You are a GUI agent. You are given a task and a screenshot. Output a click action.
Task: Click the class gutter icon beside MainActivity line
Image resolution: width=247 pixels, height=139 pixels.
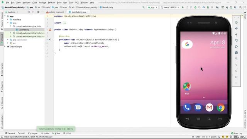click(50, 30)
